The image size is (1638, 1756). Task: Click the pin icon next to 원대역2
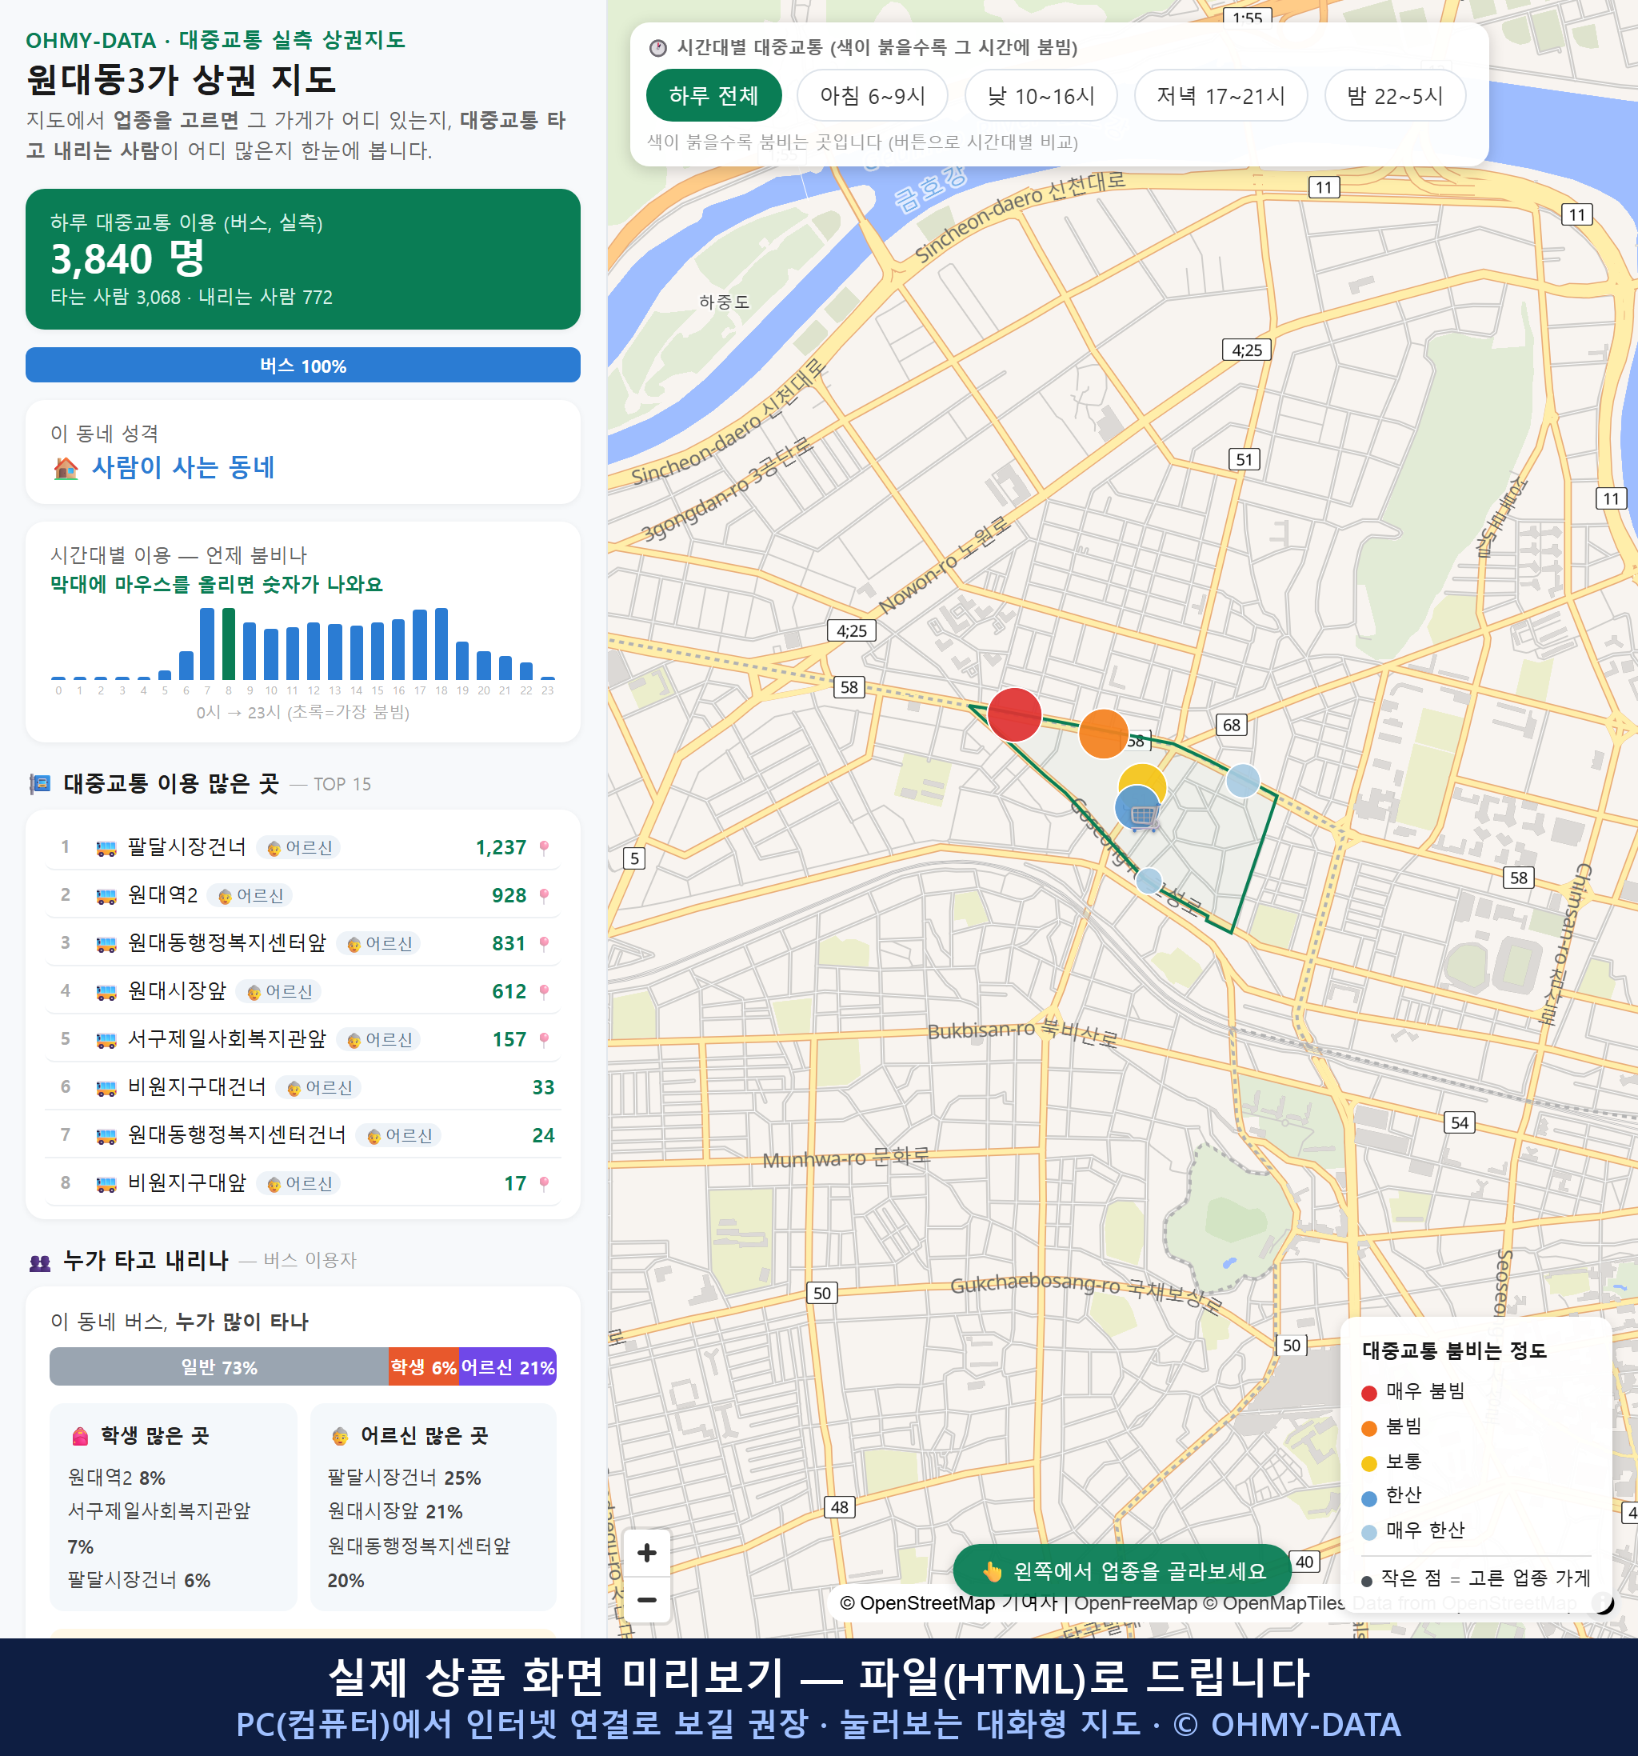(544, 896)
